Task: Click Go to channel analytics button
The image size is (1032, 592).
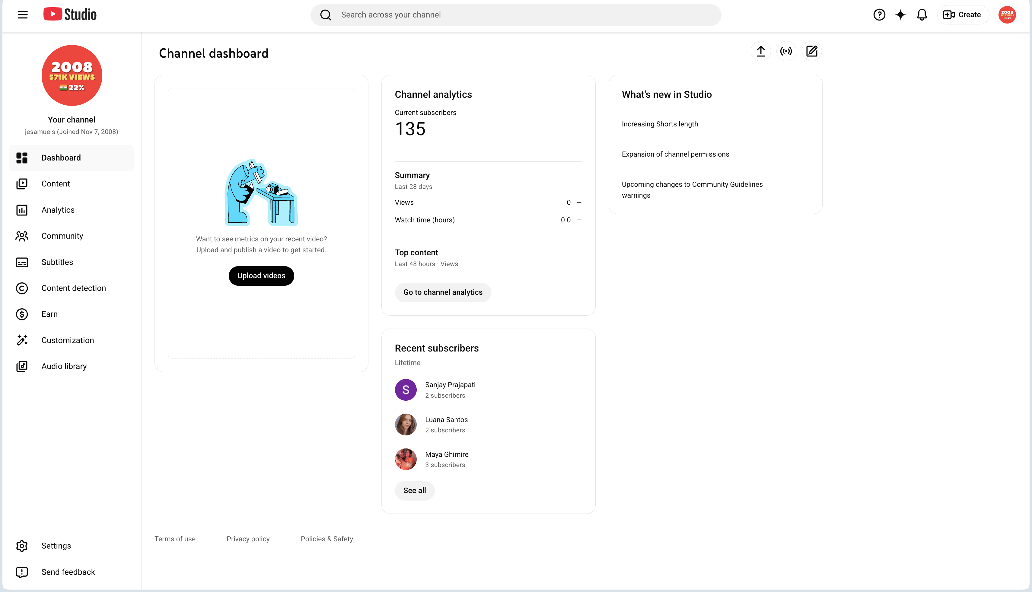Action: [443, 292]
